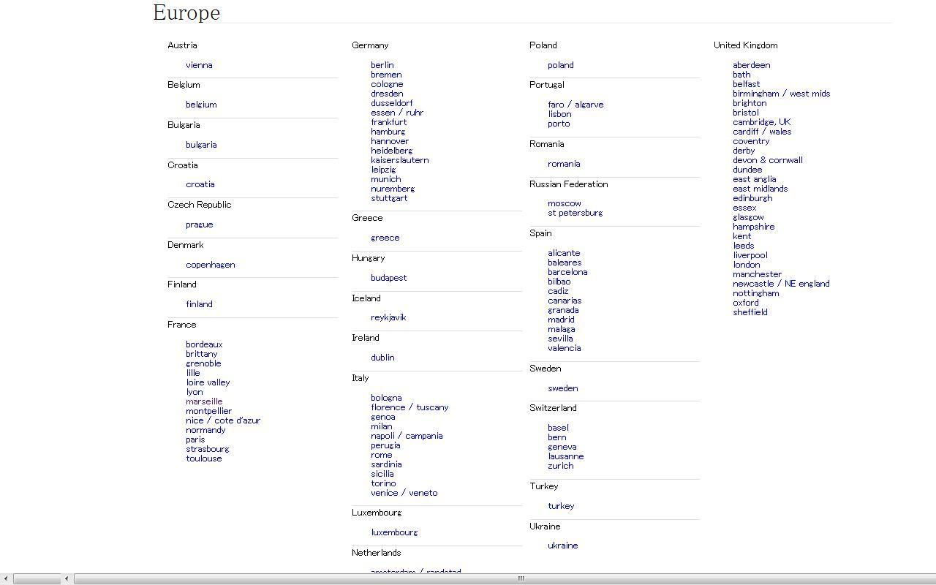Select the florence / tuscany link
The height and width of the screenshot is (585, 936).
[409, 407]
